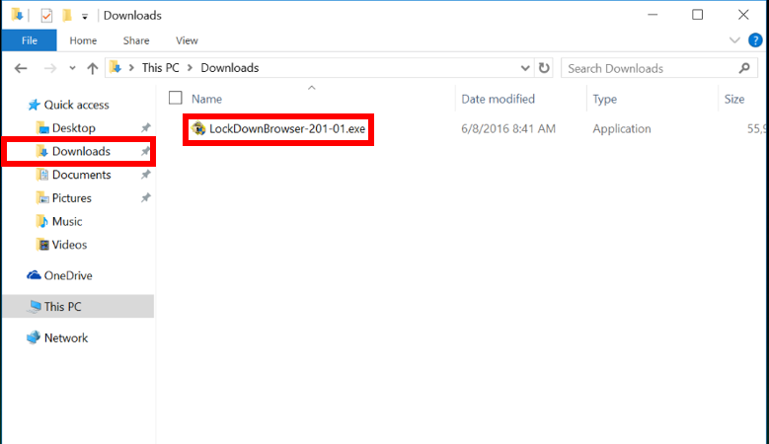769x444 pixels.
Task: Click the Network icon in sidebar
Action: (x=34, y=337)
